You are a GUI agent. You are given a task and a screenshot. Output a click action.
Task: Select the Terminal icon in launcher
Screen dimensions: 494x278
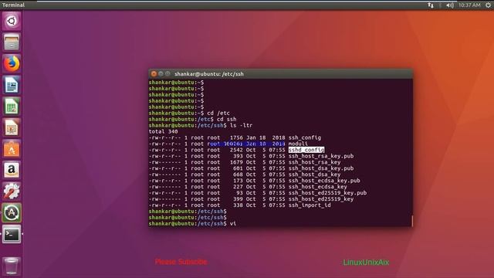click(x=12, y=234)
